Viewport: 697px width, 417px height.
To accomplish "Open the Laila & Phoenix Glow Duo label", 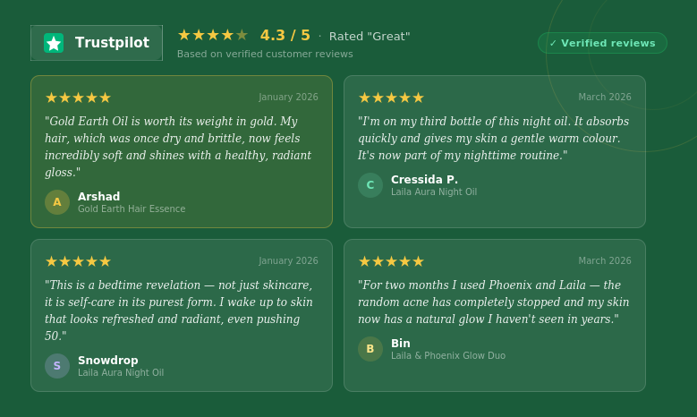I will (448, 356).
